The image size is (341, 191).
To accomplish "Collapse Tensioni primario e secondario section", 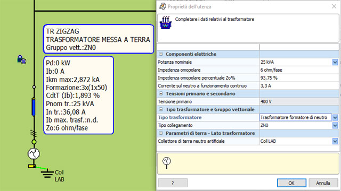I will [161, 93].
